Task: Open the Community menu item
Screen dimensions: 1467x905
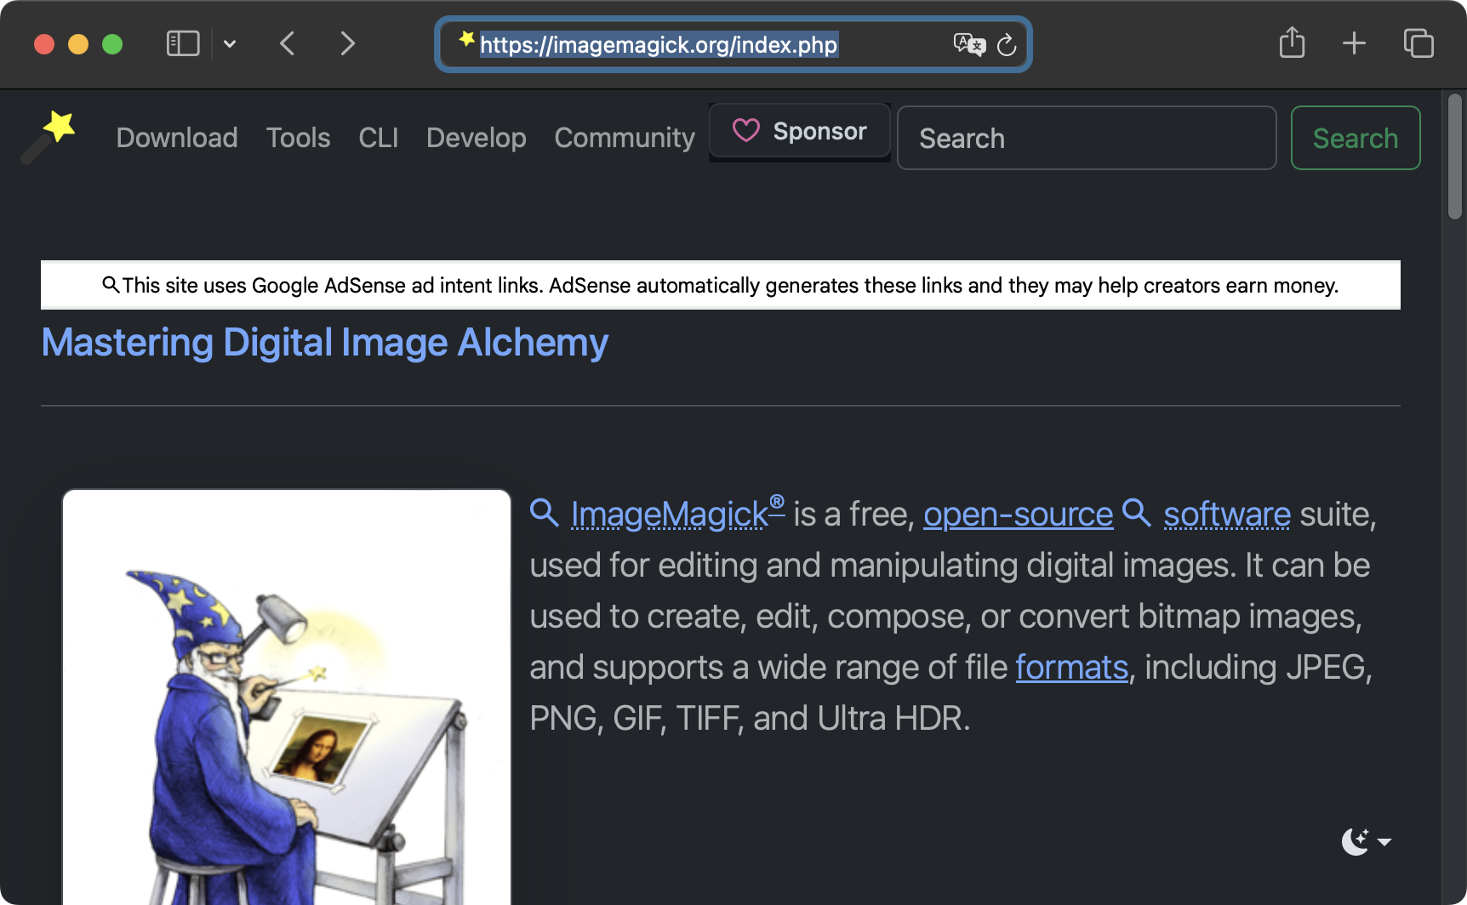Action: coord(625,138)
